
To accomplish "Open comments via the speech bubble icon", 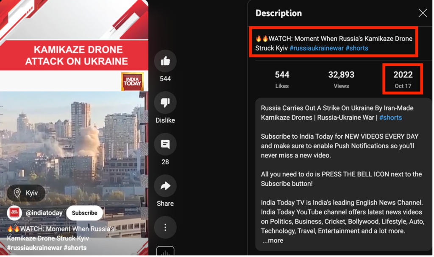I will click(165, 144).
